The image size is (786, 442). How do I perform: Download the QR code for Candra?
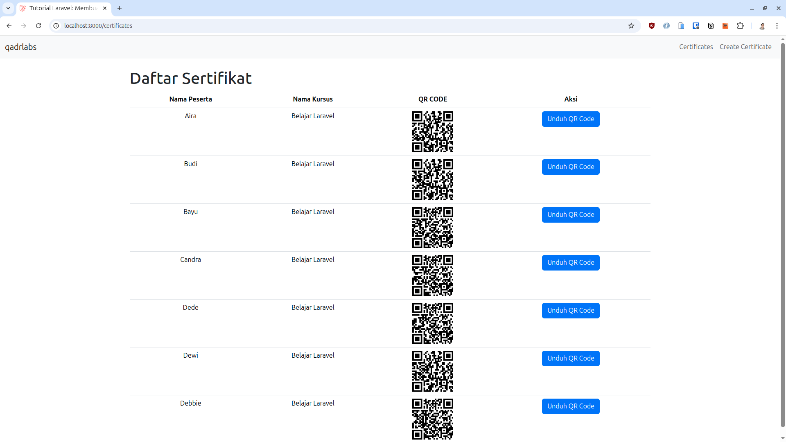coord(571,263)
